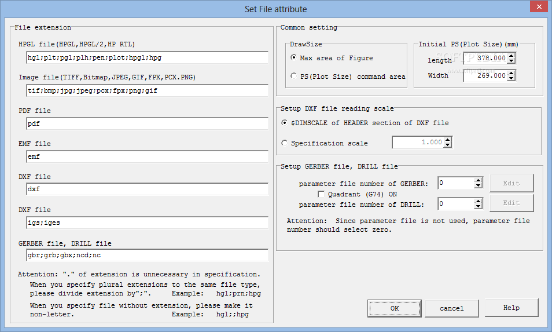Close the Set File attribute dialog
The height and width of the screenshot is (332, 552).
click(x=539, y=7)
